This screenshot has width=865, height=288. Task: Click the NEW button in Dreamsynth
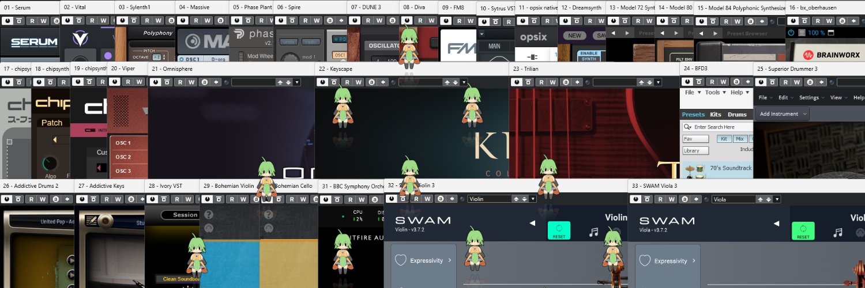pyautogui.click(x=574, y=35)
